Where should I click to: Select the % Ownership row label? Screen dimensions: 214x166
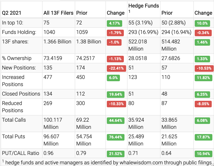tap(17, 58)
